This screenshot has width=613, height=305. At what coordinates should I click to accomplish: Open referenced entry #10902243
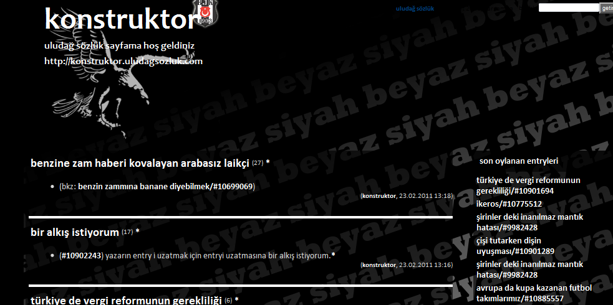(x=81, y=256)
